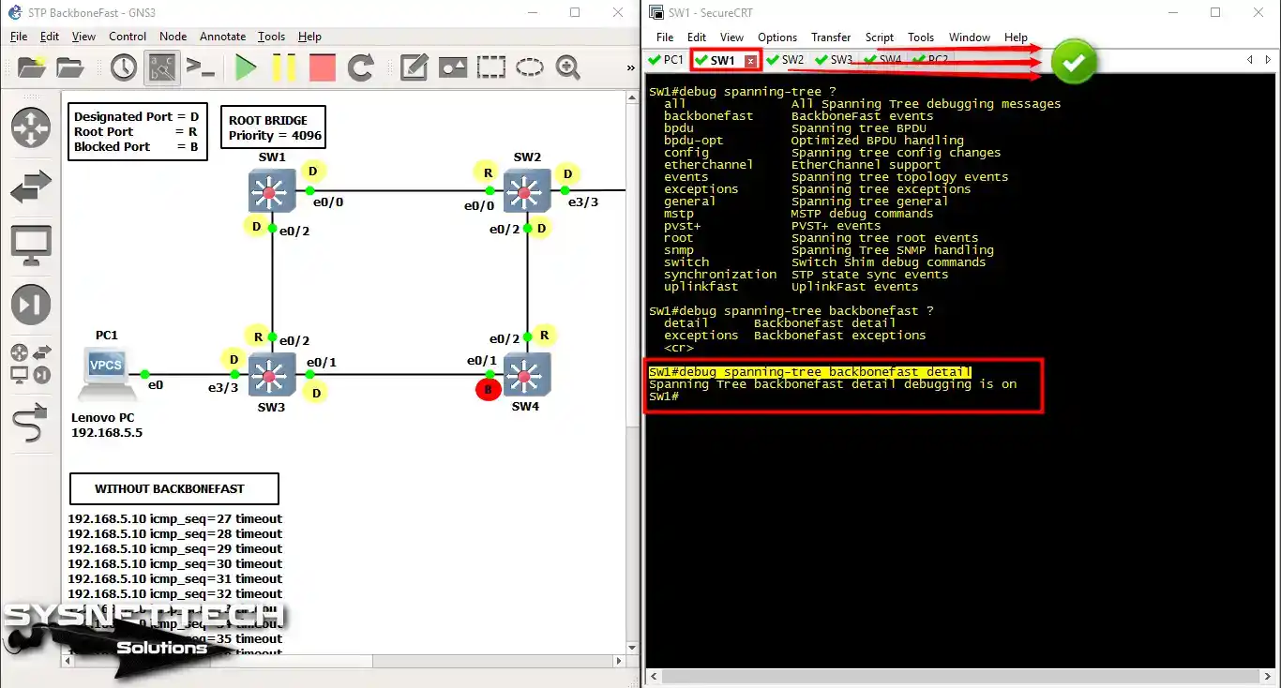The image size is (1281, 688).
Task: Click the Zoom in magnifier icon
Action: tap(568, 67)
